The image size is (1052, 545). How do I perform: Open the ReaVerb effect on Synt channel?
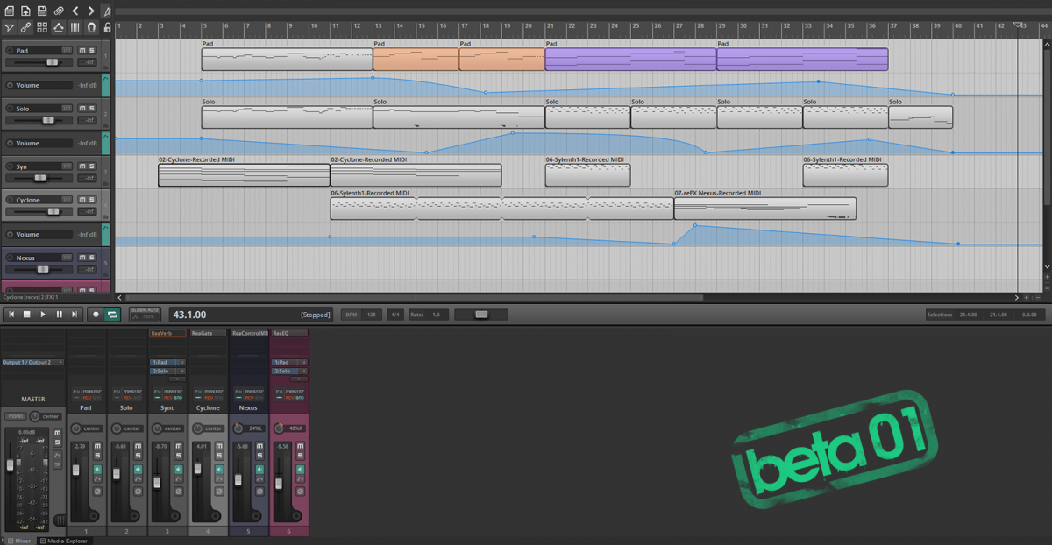pos(167,333)
